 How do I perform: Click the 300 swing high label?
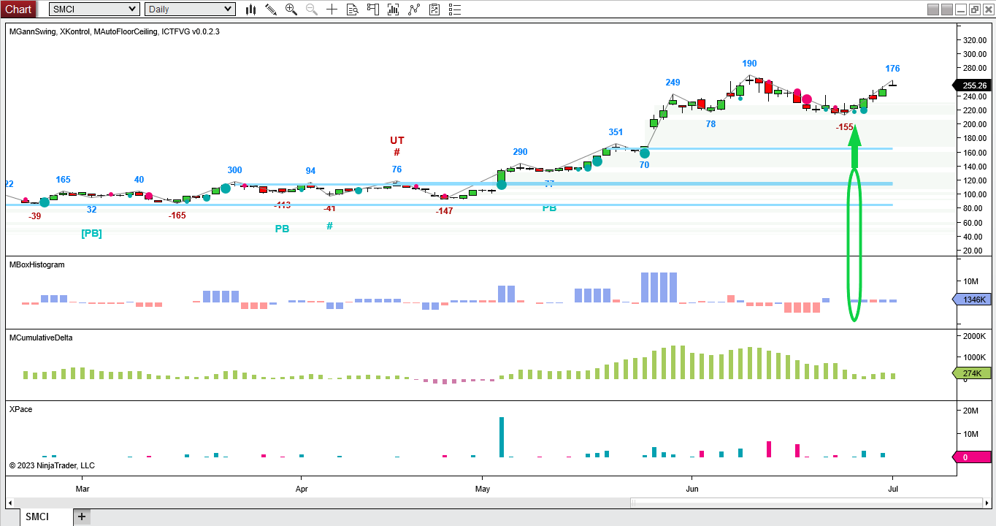click(234, 170)
